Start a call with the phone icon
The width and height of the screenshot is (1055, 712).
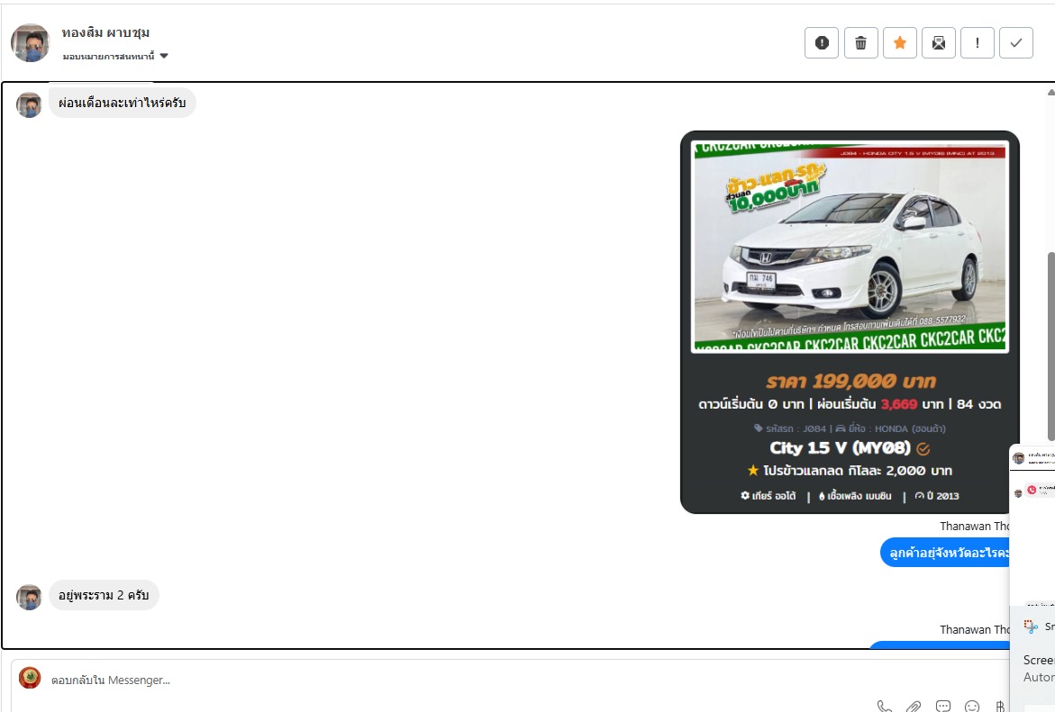tap(885, 706)
